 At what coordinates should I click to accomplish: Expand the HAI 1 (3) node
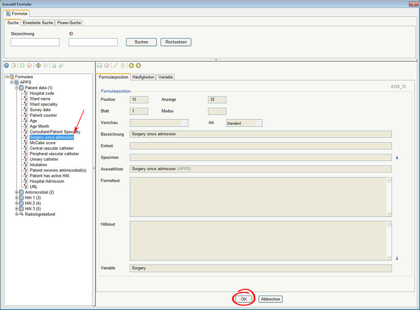(17, 198)
